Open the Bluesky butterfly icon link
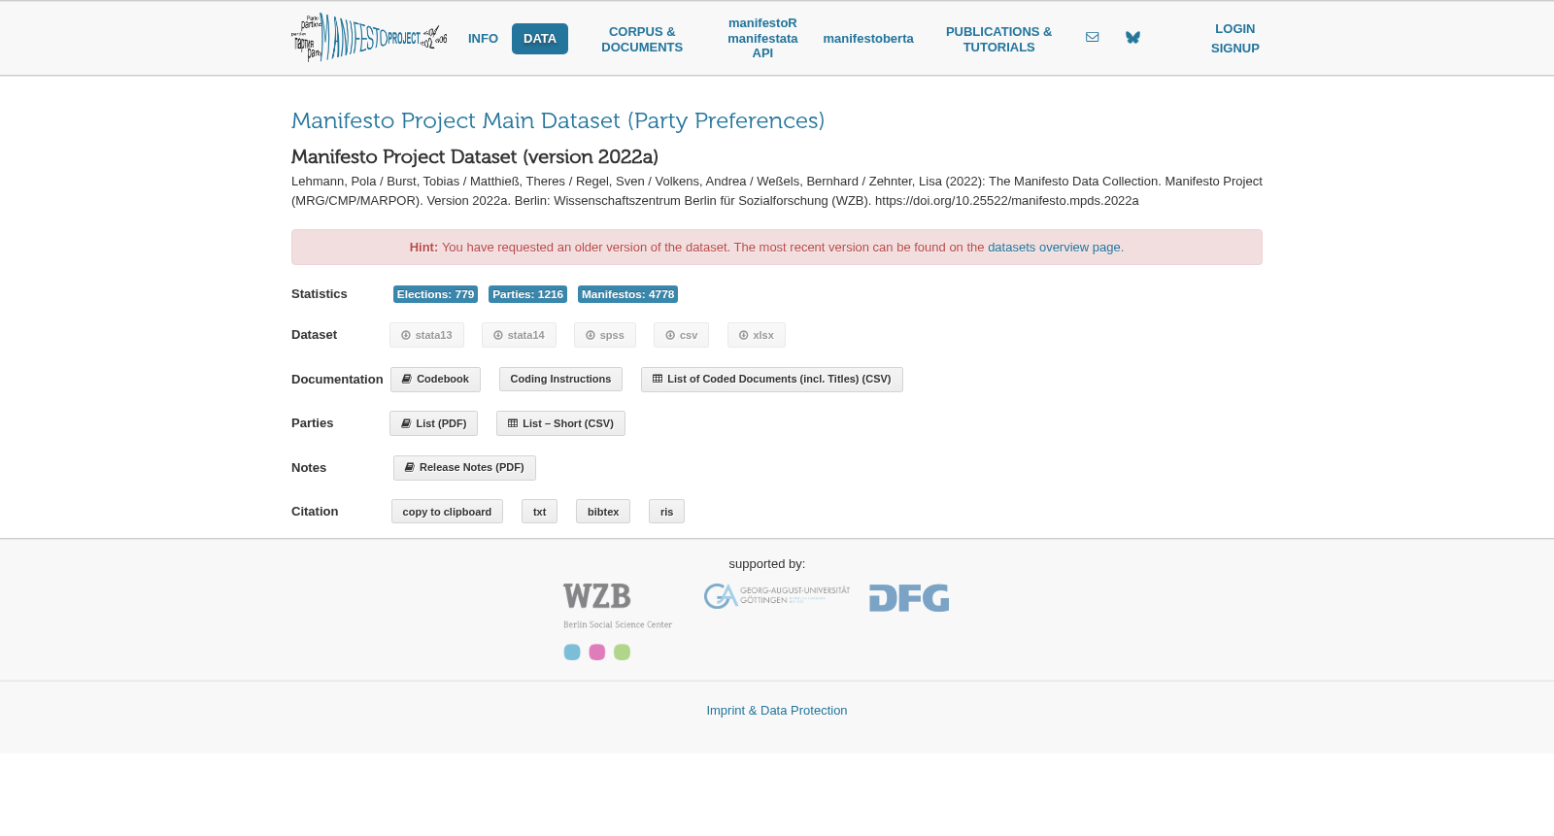1554x836 pixels. (x=1132, y=38)
